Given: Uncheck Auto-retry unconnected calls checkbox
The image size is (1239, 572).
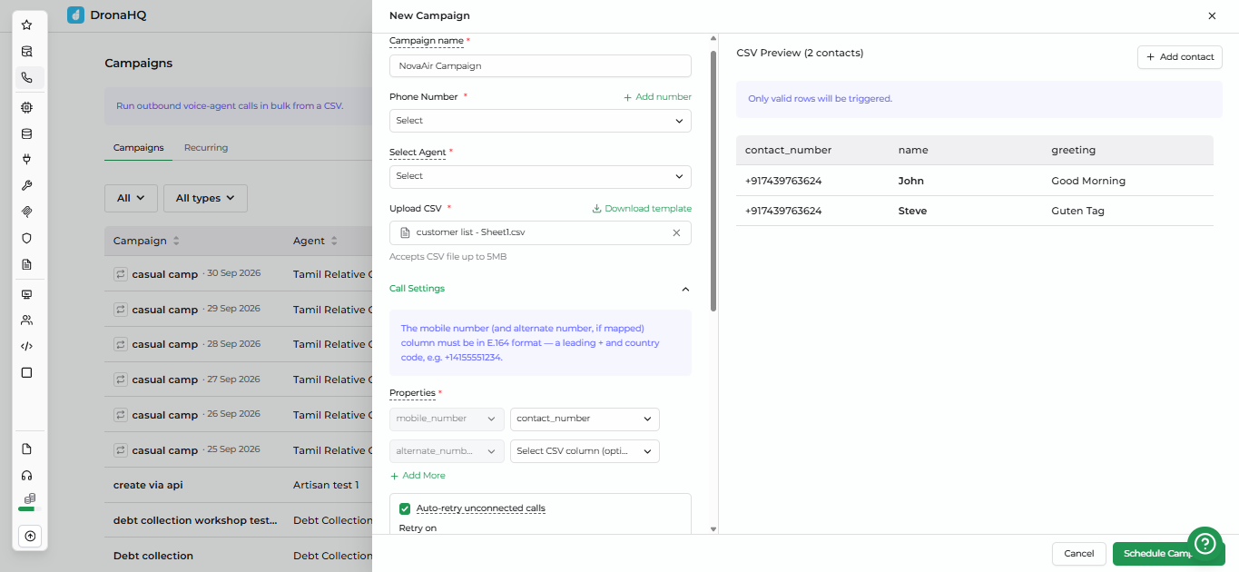Looking at the screenshot, I should (405, 508).
